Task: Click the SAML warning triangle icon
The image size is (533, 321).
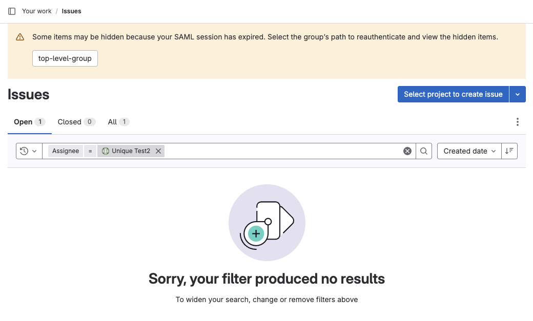Action: (20, 37)
